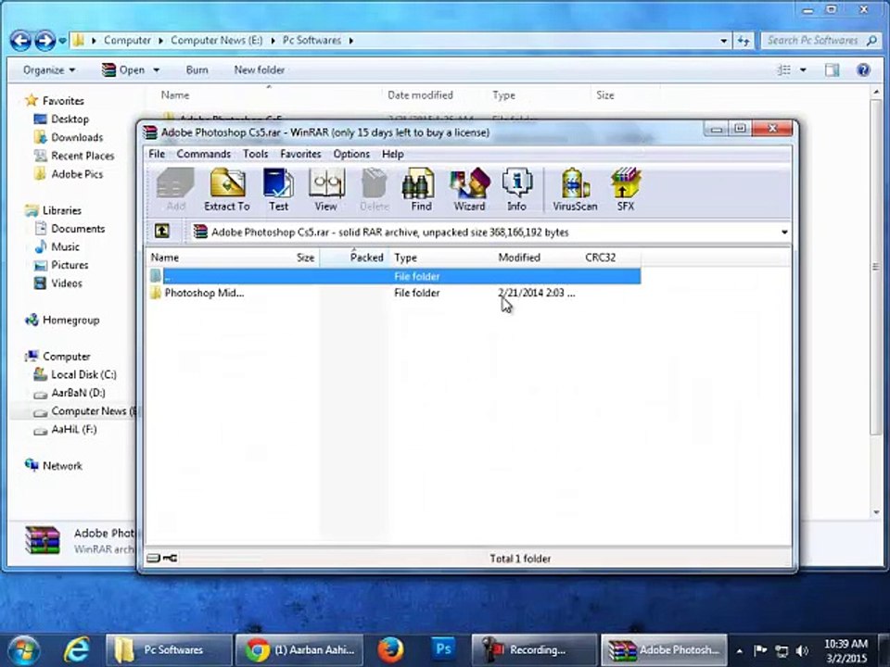Show archive Info icon in WinRAR

pos(516,190)
